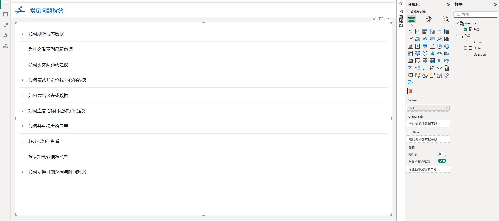Switch to the Model view
The height and width of the screenshot is (221, 499).
[x=5, y=25]
